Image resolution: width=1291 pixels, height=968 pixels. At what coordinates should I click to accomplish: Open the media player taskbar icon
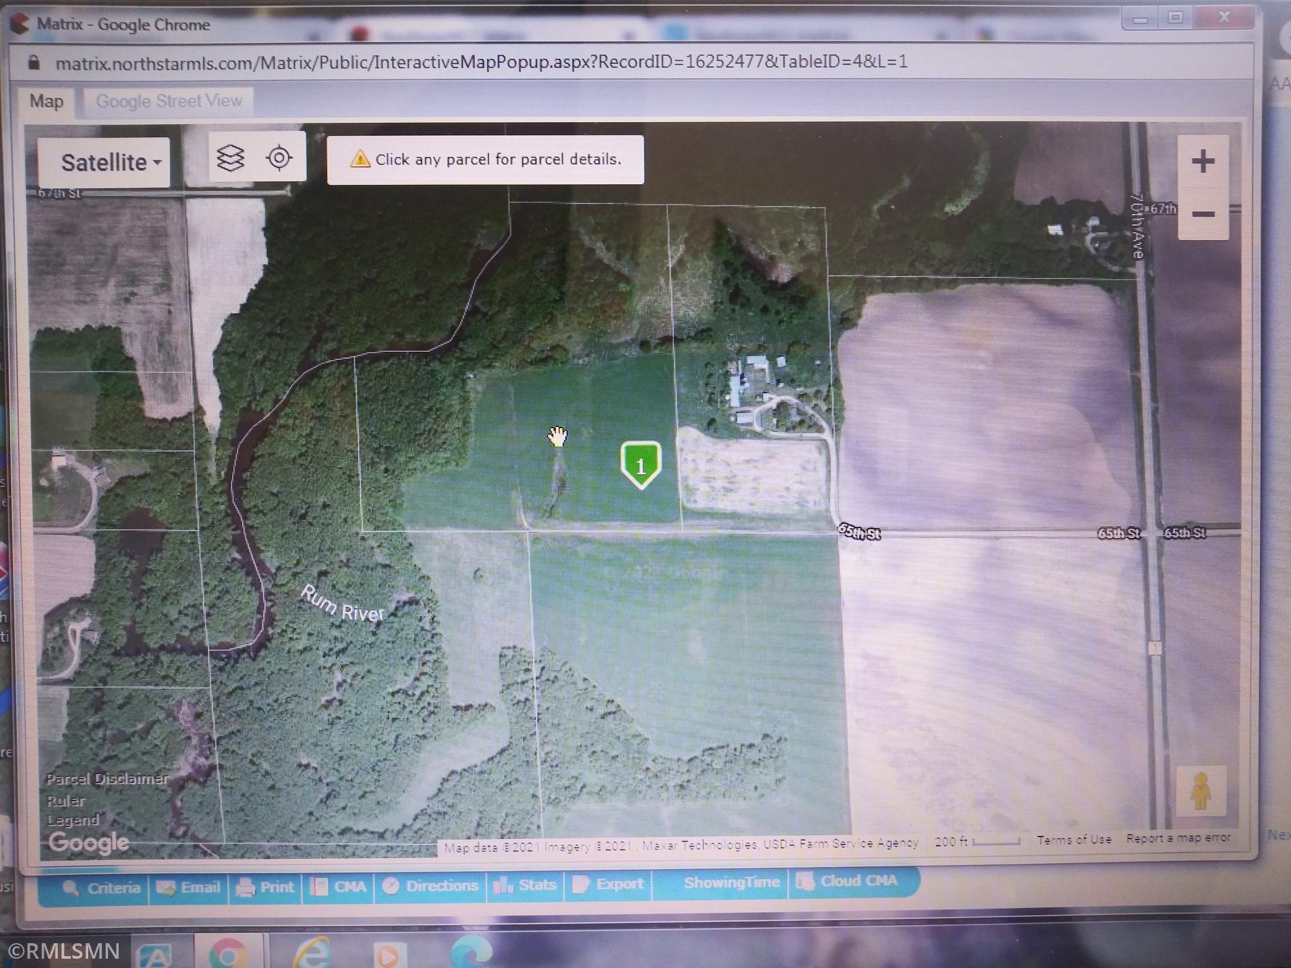(390, 954)
